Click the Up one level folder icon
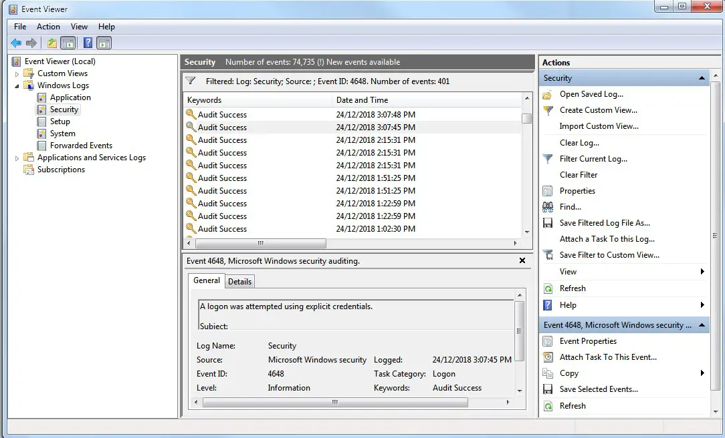The height and width of the screenshot is (438, 725). click(51, 43)
